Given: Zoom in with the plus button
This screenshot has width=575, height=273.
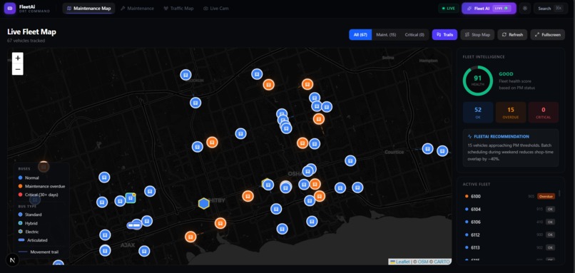Looking at the screenshot, I should click(x=18, y=58).
